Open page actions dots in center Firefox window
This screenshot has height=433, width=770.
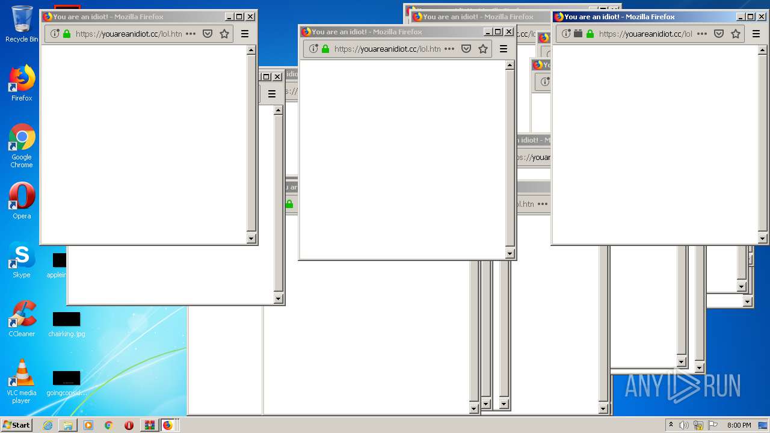[449, 49]
